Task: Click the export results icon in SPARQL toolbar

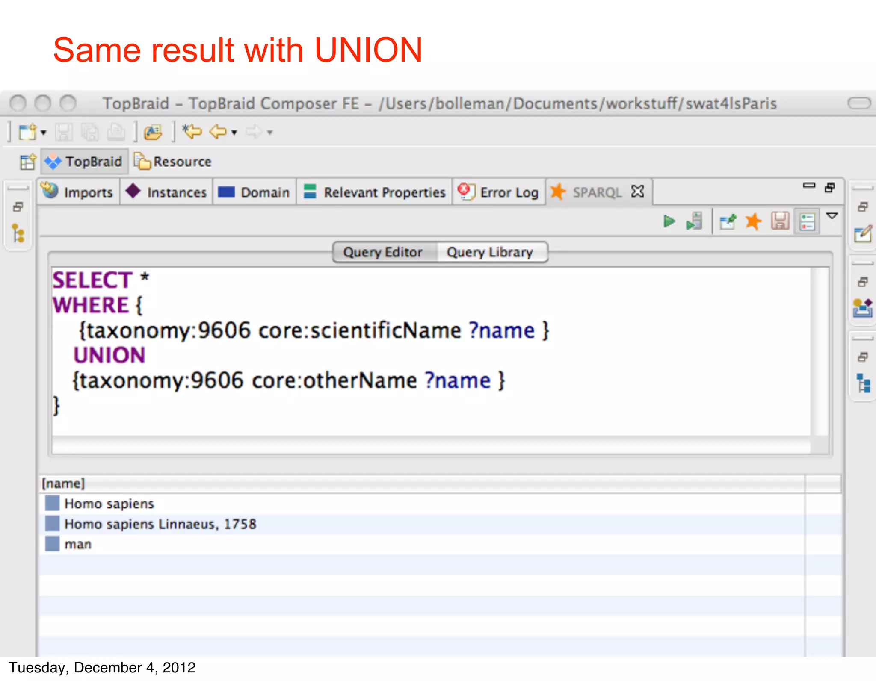Action: [728, 221]
